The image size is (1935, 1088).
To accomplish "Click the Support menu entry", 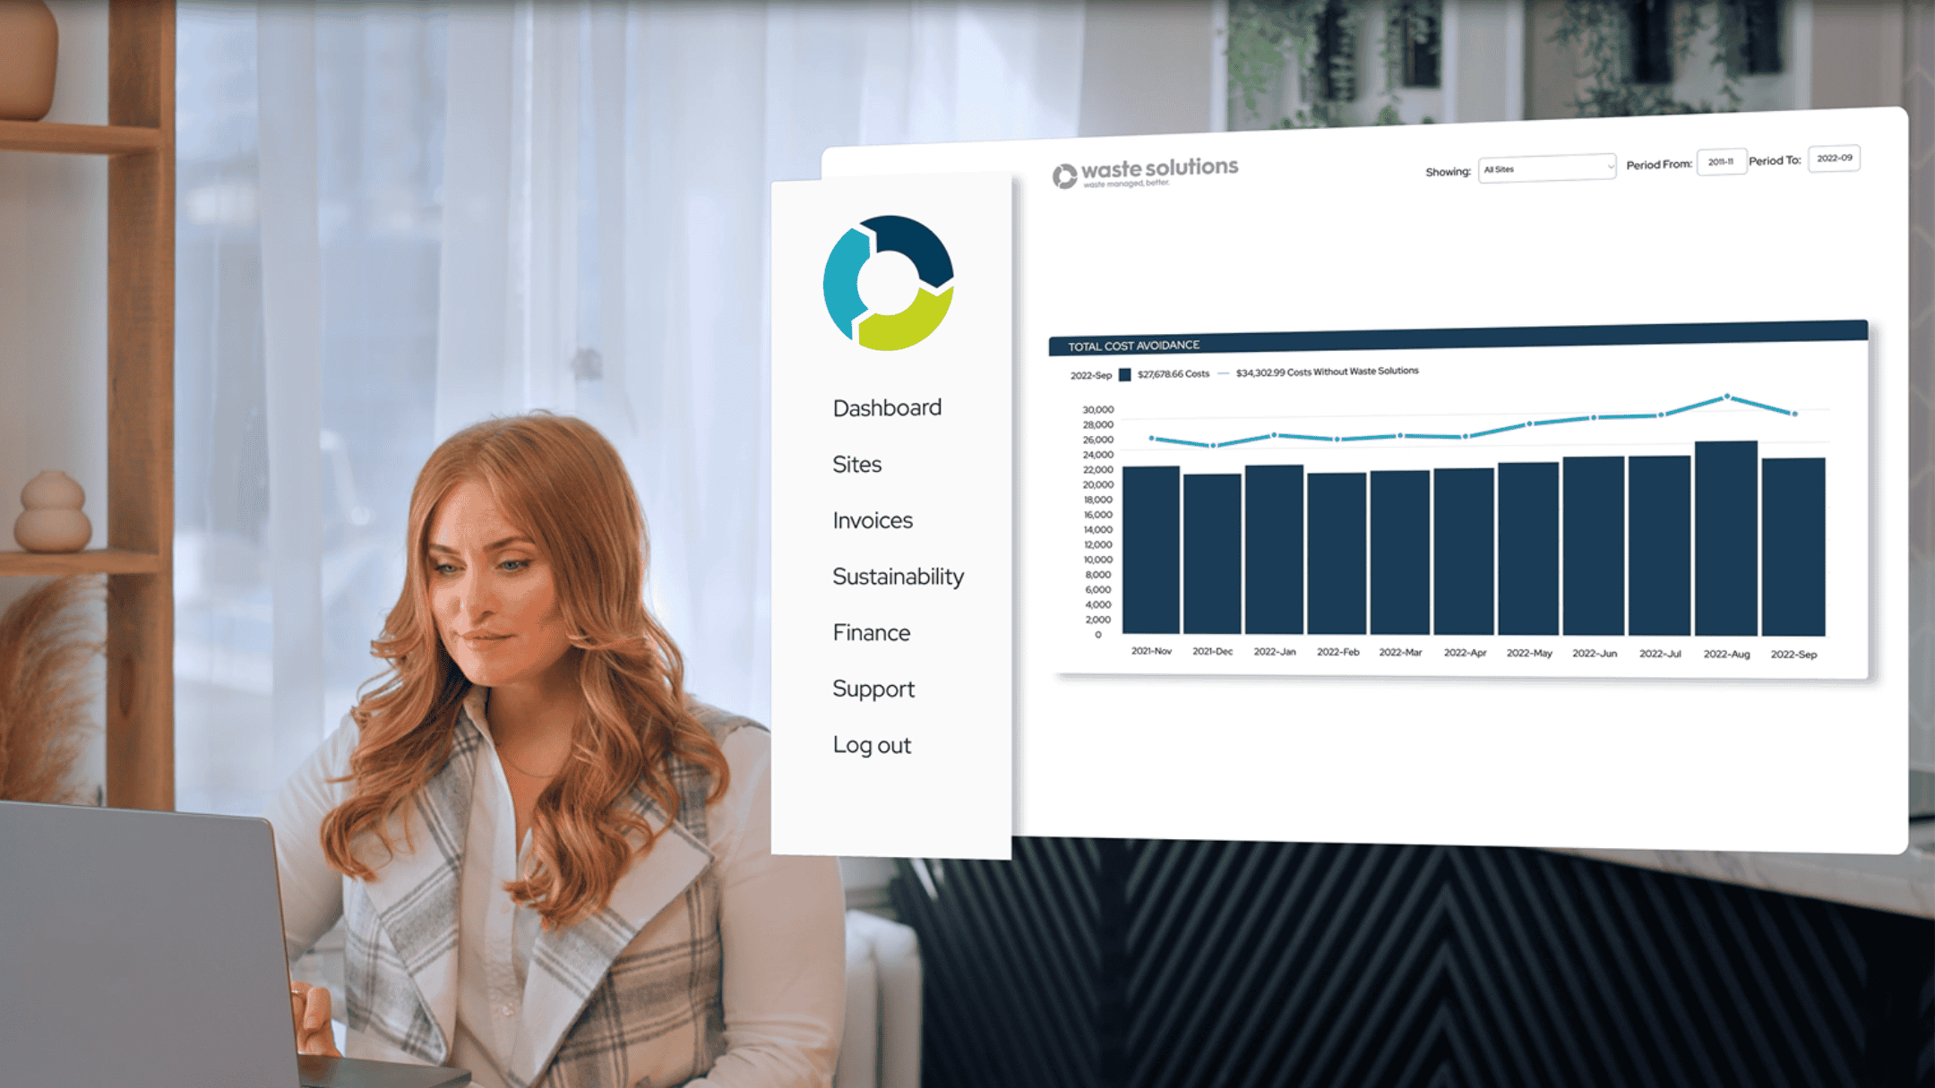I will [x=873, y=689].
